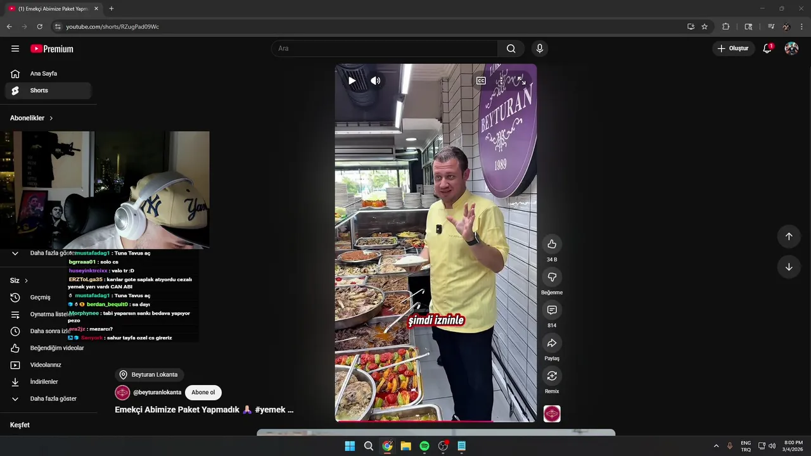Like the Short with thumbs up
Image resolution: width=811 pixels, height=456 pixels.
552,244
